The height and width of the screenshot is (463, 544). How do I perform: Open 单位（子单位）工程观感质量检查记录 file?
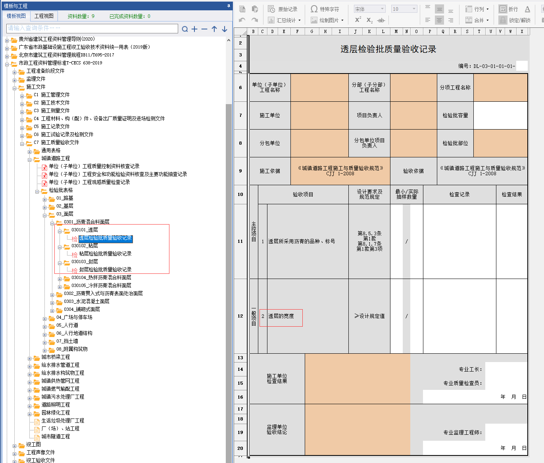pyautogui.click(x=89, y=182)
